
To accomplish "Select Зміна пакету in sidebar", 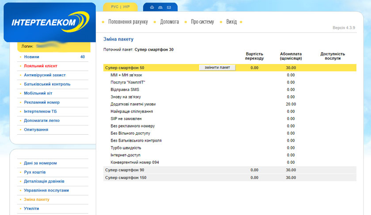I will pos(37,200).
